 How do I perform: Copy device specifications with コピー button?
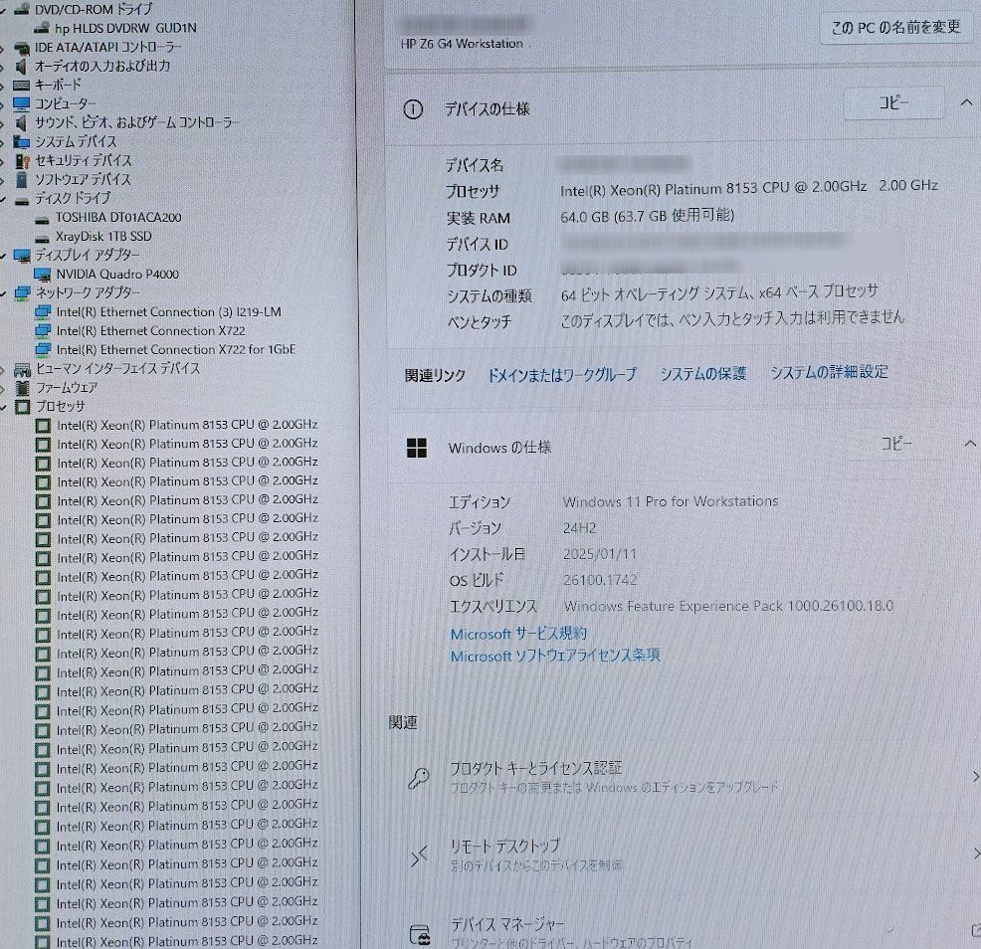tap(893, 102)
